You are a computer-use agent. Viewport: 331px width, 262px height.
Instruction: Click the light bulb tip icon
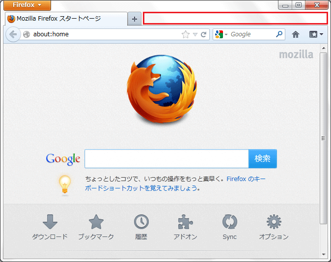[65, 184]
